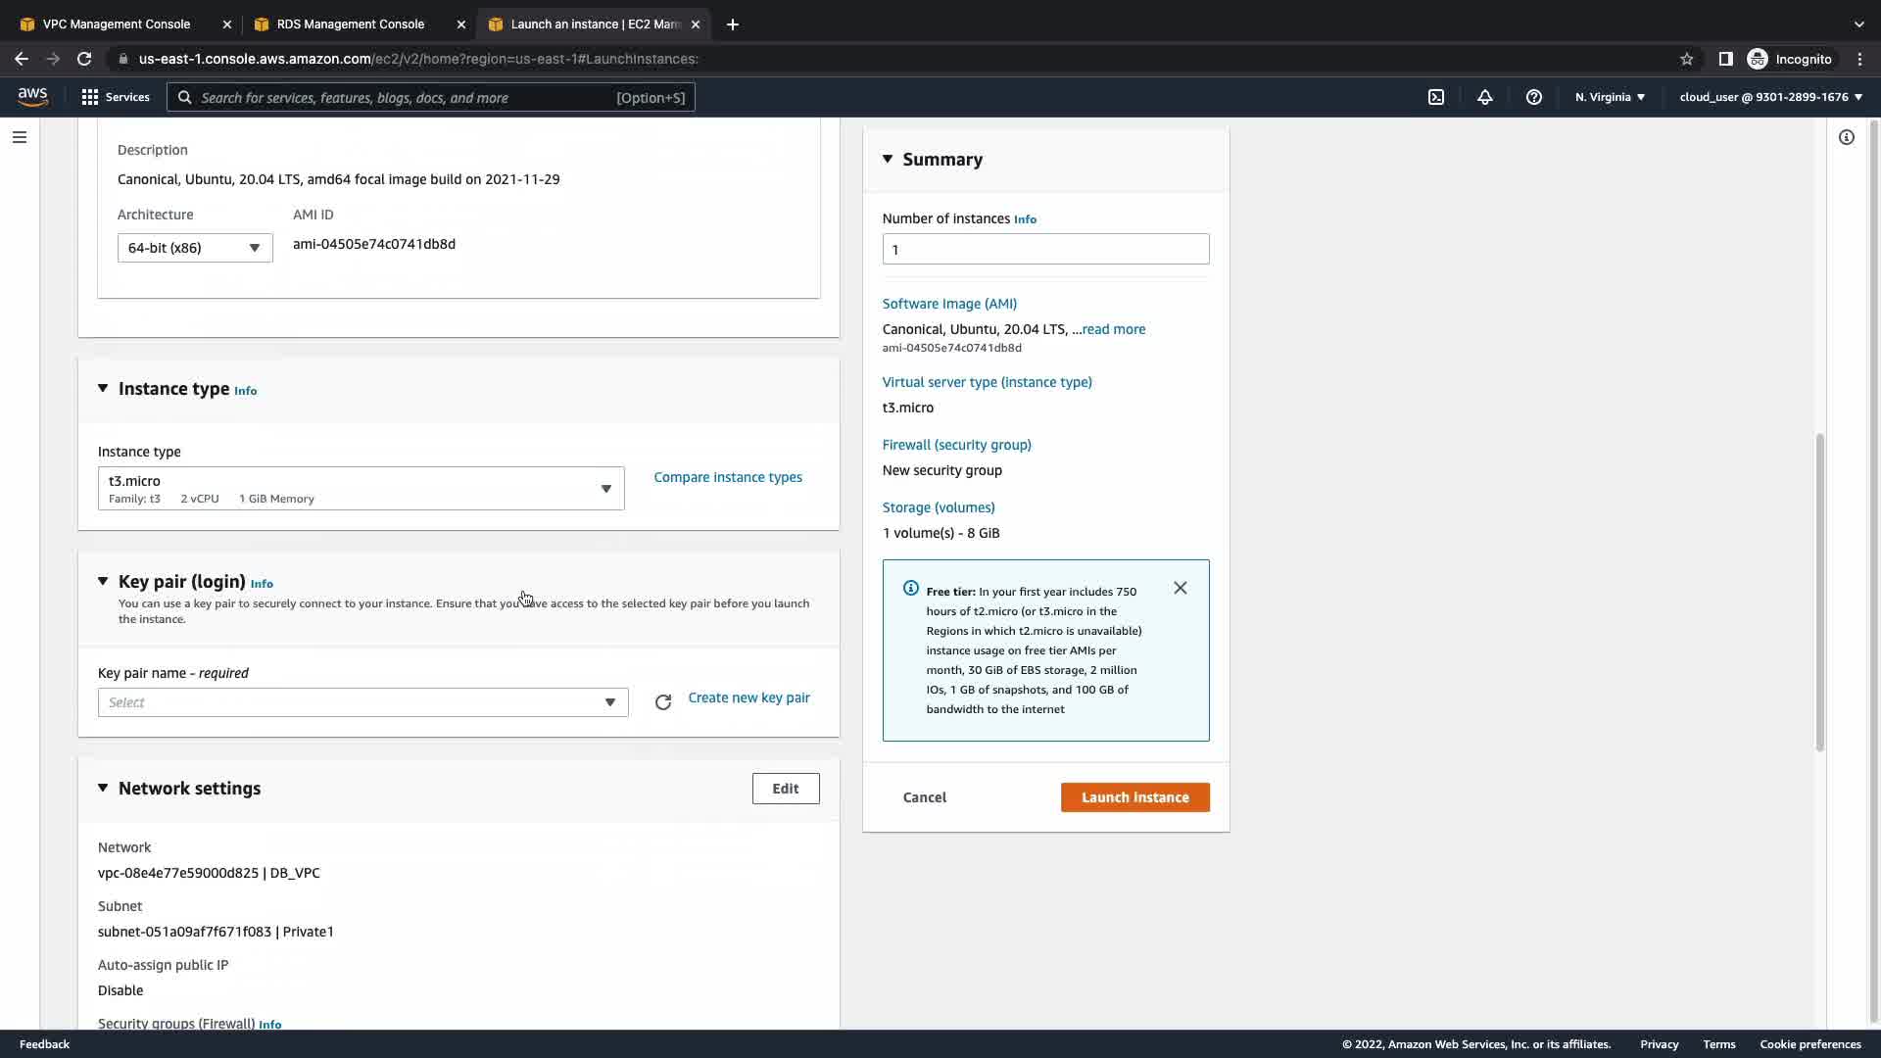
Task: Collapse the Instance type section
Action: [103, 389]
